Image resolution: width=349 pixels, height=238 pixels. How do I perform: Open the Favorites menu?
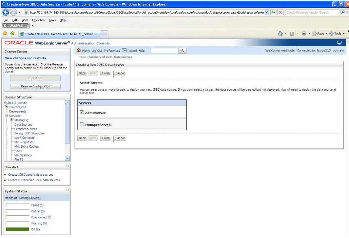38,20
